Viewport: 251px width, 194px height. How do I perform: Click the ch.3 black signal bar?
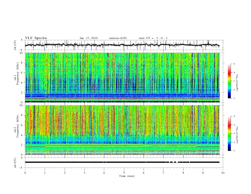[x=122, y=162]
